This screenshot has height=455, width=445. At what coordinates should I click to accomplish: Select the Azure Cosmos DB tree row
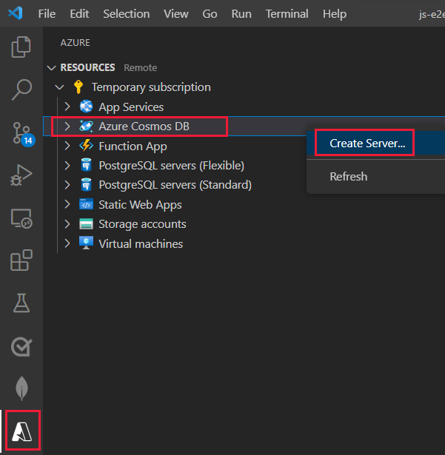click(x=244, y=127)
